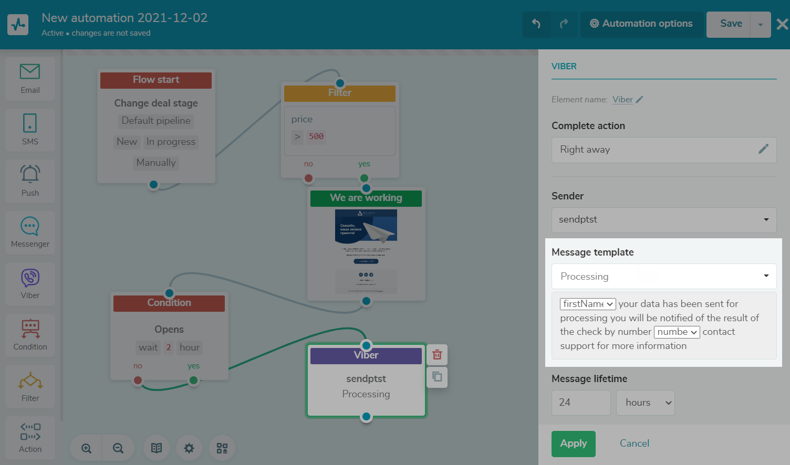This screenshot has height=465, width=790.
Task: Duplicate the Viber node with copy icon
Action: [x=437, y=377]
